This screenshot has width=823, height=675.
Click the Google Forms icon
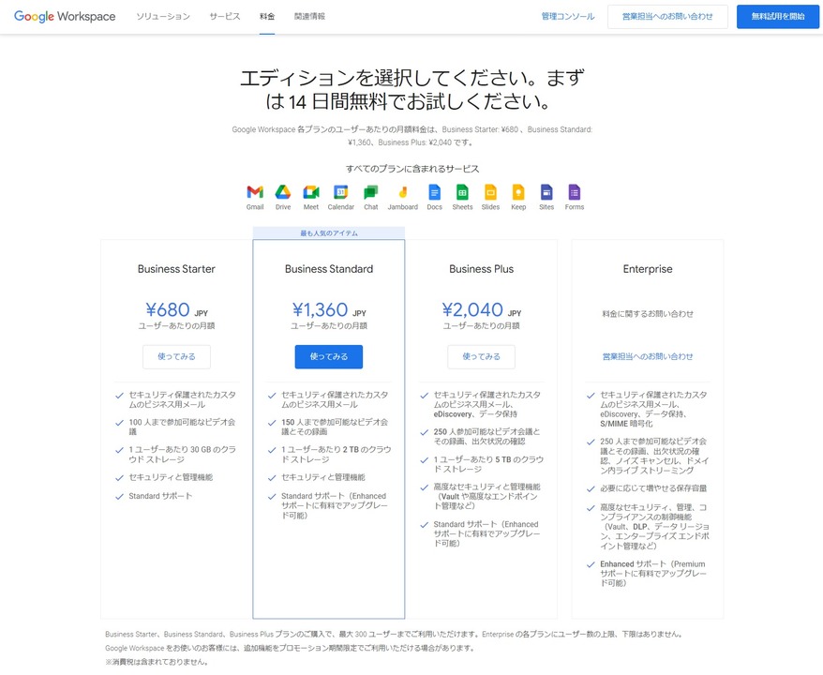pyautogui.click(x=575, y=192)
